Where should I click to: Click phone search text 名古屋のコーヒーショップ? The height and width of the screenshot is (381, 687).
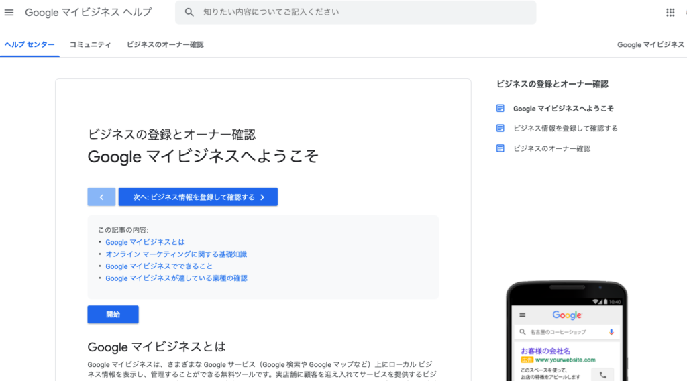point(558,332)
